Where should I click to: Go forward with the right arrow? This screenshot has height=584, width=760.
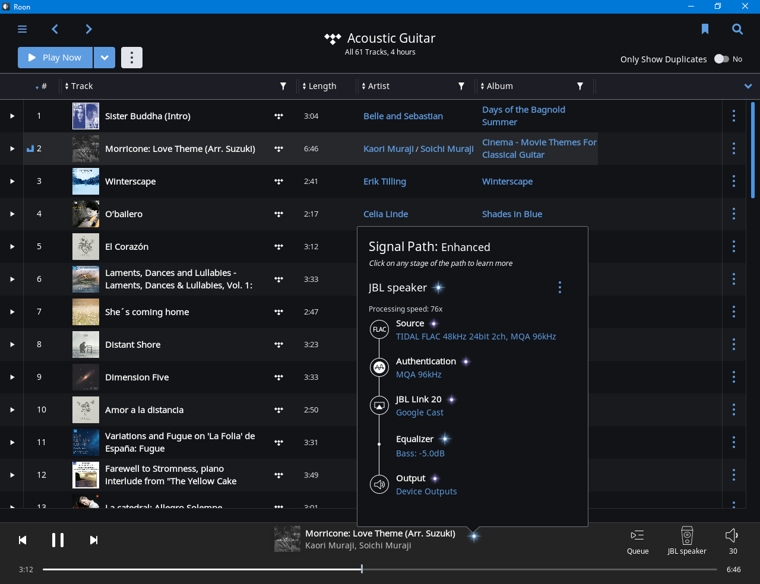click(88, 29)
